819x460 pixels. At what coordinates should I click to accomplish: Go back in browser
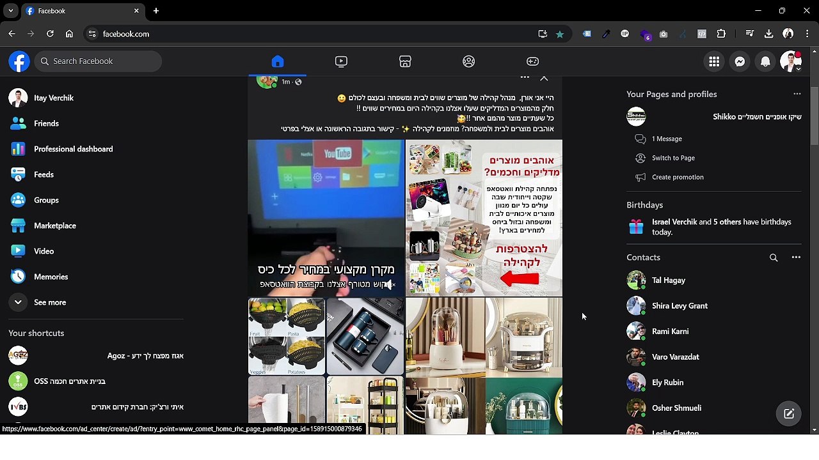(x=12, y=34)
